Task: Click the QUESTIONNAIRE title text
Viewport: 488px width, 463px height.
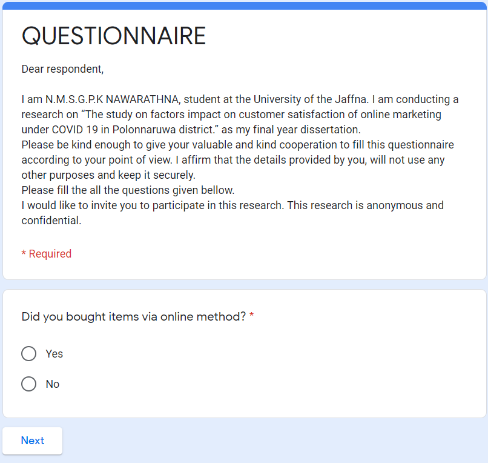Action: [x=114, y=36]
